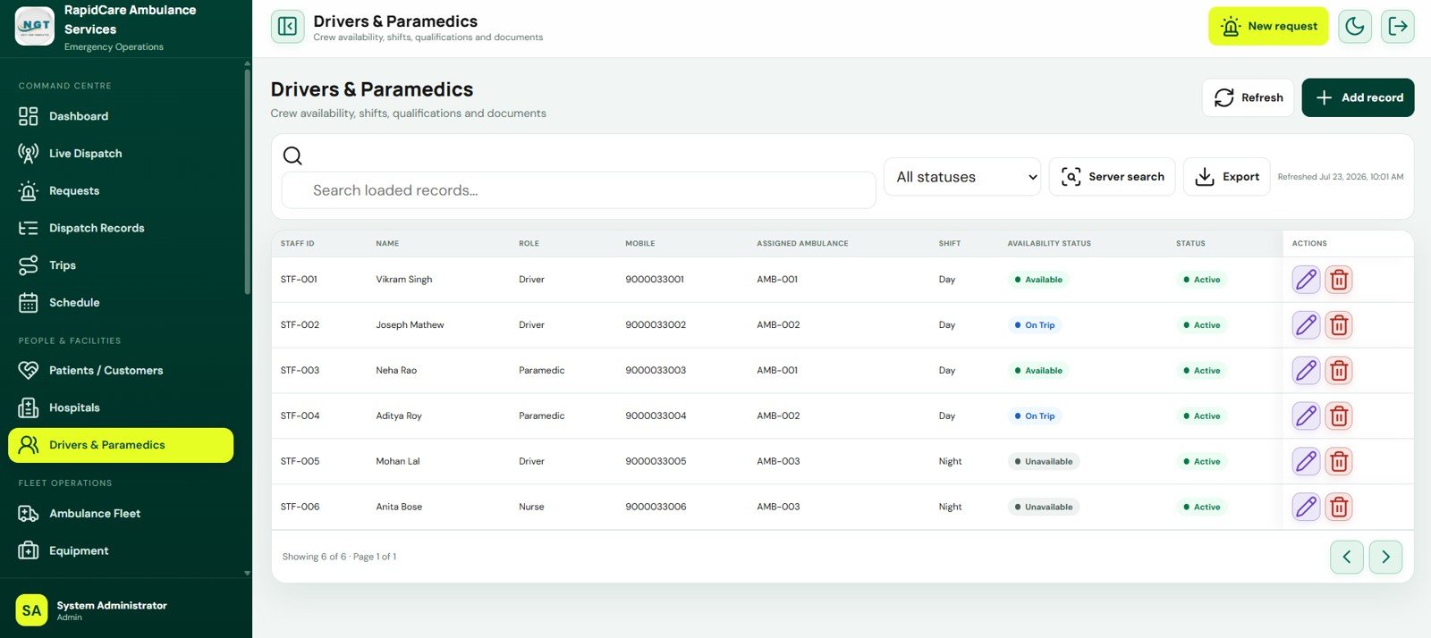Click the logout icon in the header
Screen dimensions: 1431x638
[x=1397, y=26]
